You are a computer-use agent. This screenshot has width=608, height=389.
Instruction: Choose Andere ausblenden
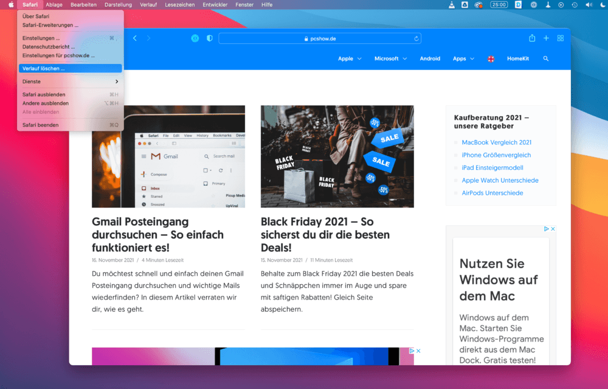[70, 103]
